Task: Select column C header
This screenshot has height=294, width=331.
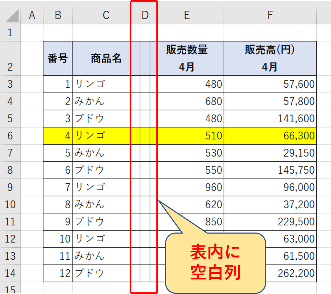Action: point(106,15)
